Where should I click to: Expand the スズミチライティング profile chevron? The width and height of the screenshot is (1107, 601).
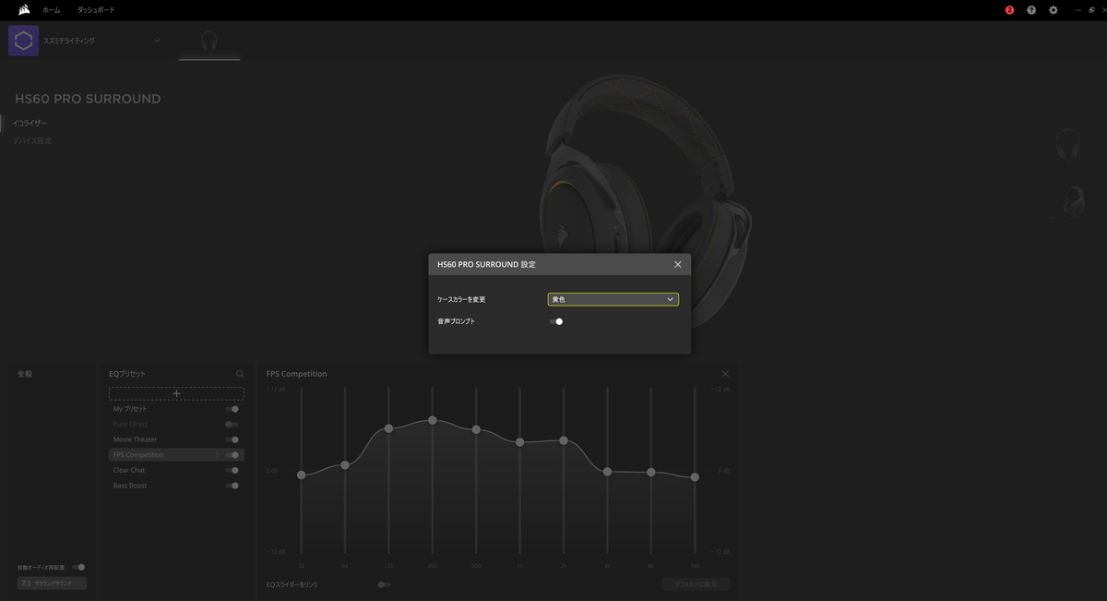click(156, 41)
